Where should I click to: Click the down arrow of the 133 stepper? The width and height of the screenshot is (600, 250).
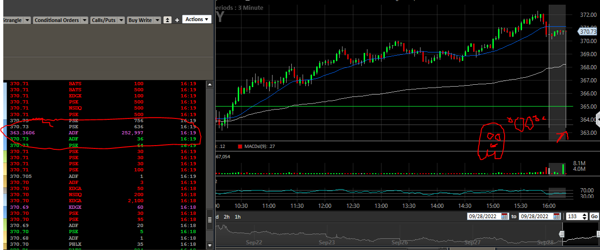585,218
